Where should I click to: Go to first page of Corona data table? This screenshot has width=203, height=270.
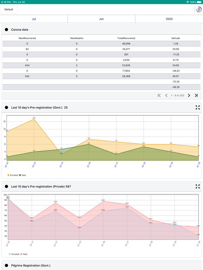pyautogui.click(x=159, y=95)
